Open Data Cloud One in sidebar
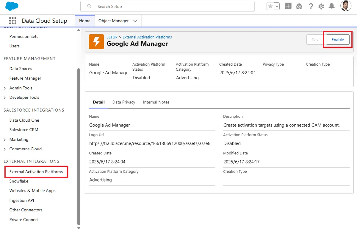 (x=24, y=120)
